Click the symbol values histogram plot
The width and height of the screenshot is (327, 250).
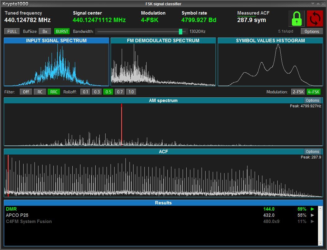coord(270,65)
